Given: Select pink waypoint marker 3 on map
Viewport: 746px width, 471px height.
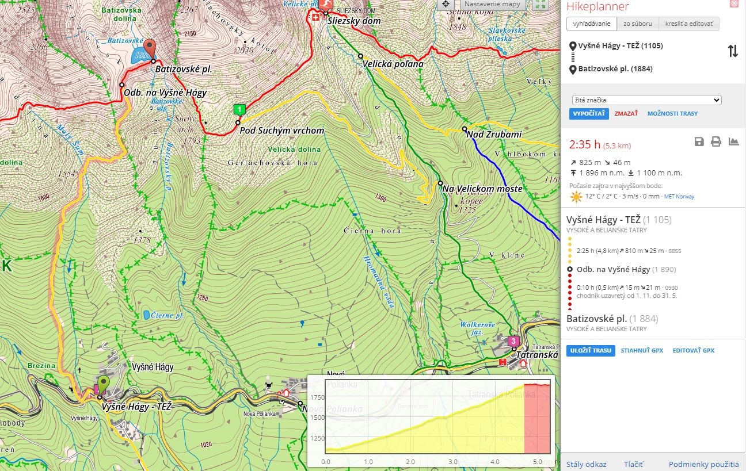Looking at the screenshot, I should (x=513, y=342).
